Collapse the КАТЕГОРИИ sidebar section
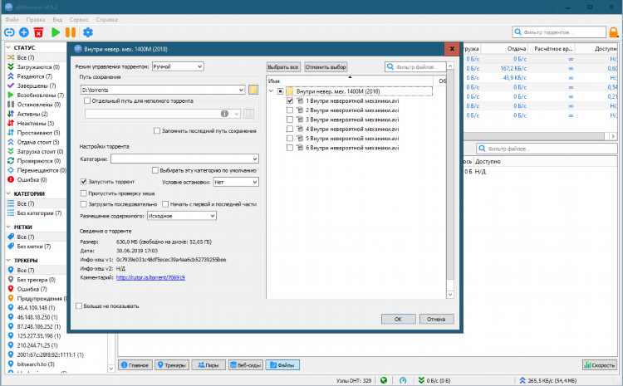 [x=8, y=193]
